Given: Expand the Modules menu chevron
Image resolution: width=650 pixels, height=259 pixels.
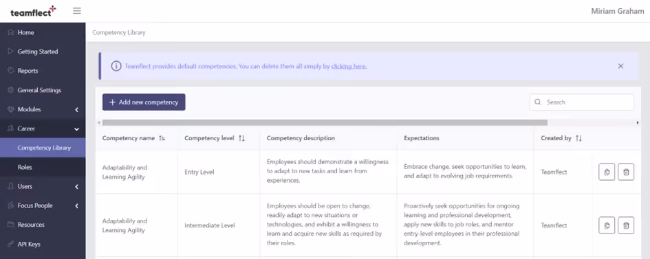Looking at the screenshot, I should (76, 110).
